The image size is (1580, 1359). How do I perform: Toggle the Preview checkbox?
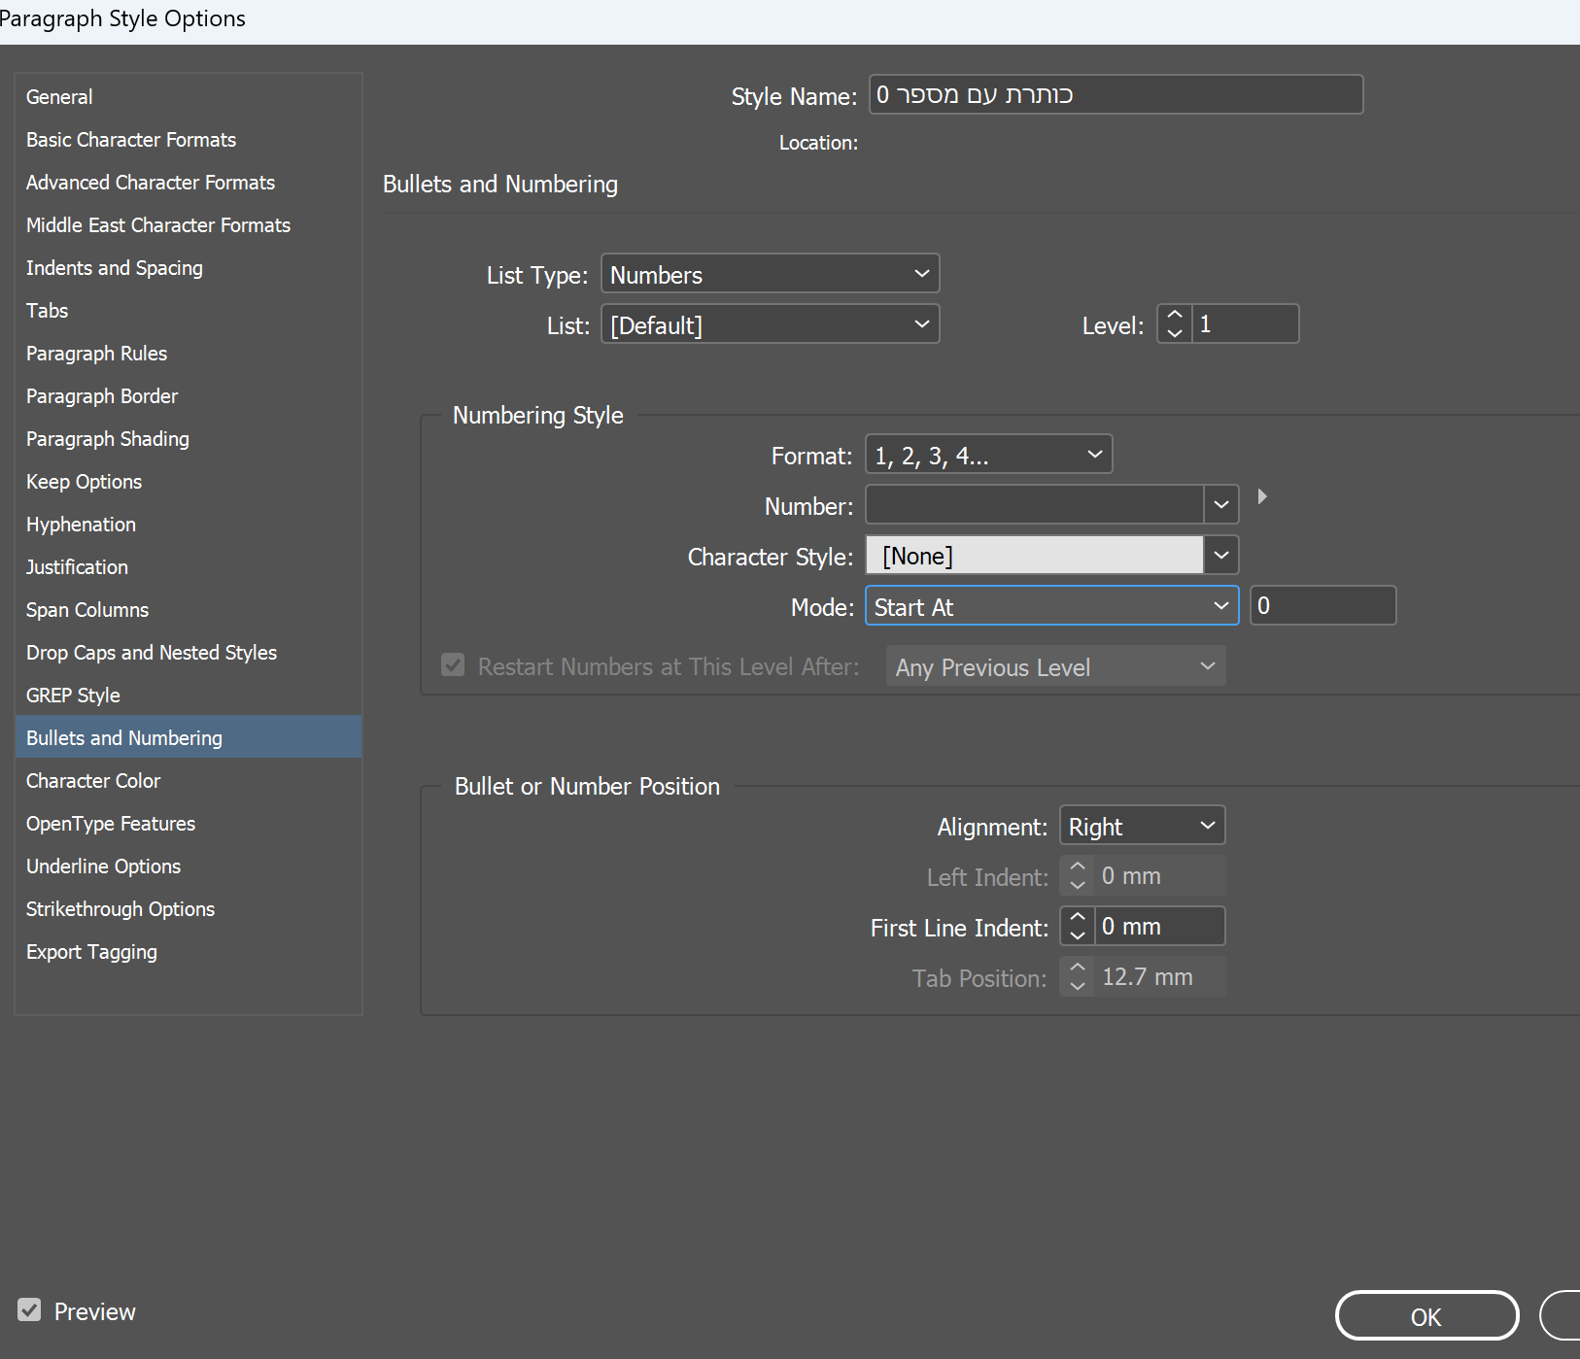pos(30,1310)
